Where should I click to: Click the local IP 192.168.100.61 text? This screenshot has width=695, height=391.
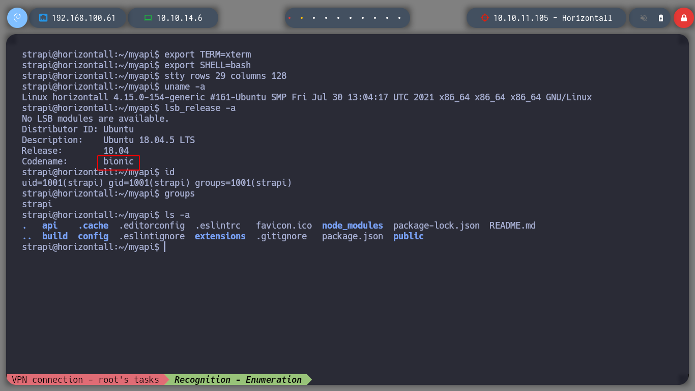tap(84, 18)
